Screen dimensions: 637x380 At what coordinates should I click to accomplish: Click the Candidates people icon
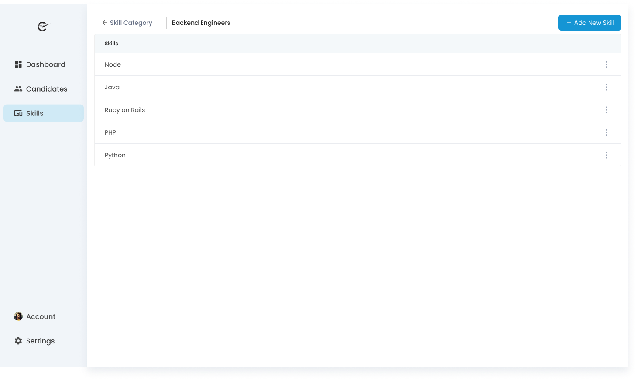[x=18, y=88]
